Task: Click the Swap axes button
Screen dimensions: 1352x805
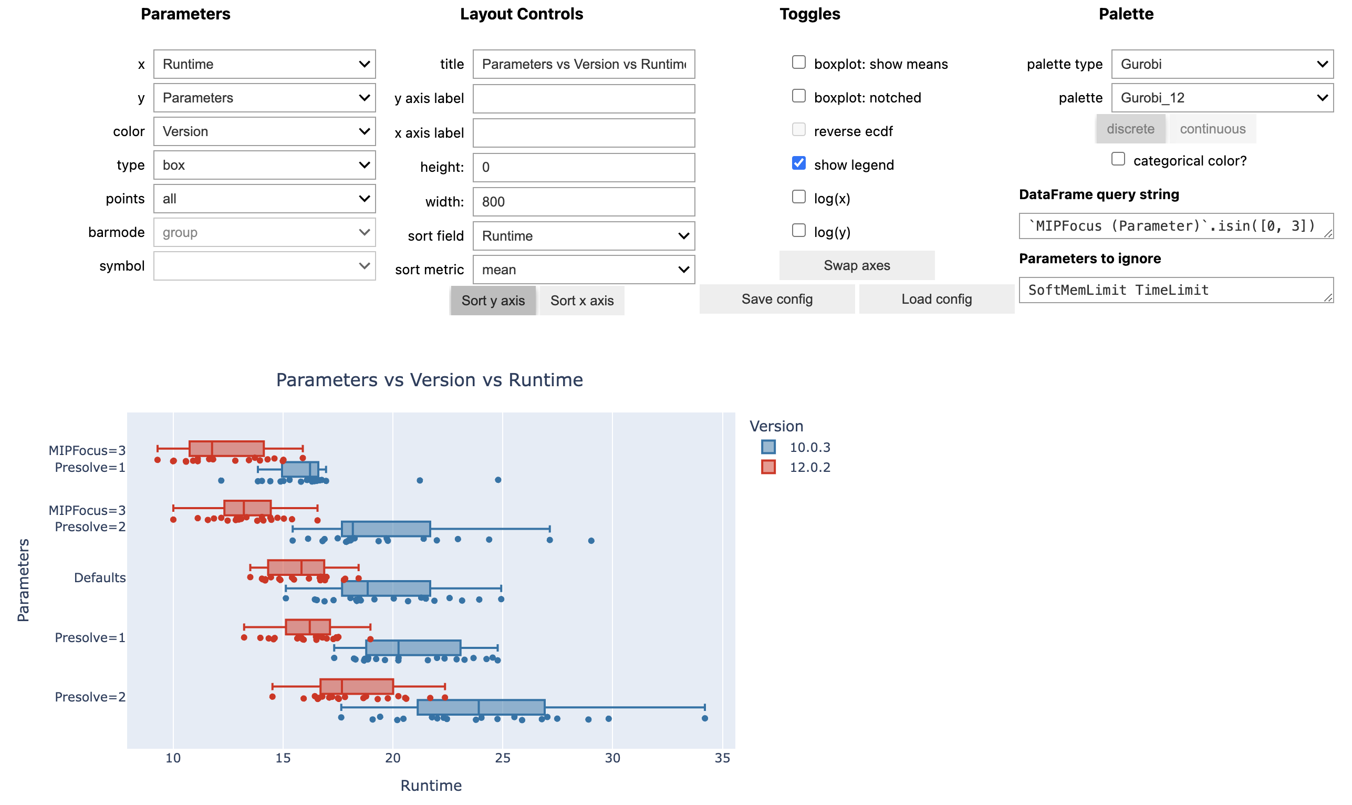Action: [857, 265]
